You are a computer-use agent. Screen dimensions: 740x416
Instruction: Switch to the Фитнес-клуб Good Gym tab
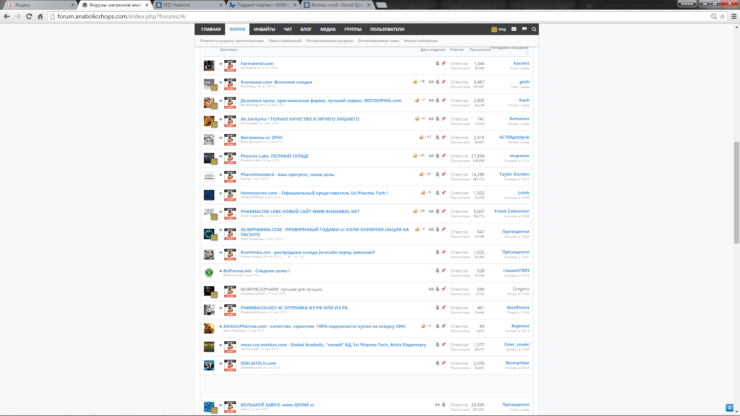pyautogui.click(x=336, y=5)
